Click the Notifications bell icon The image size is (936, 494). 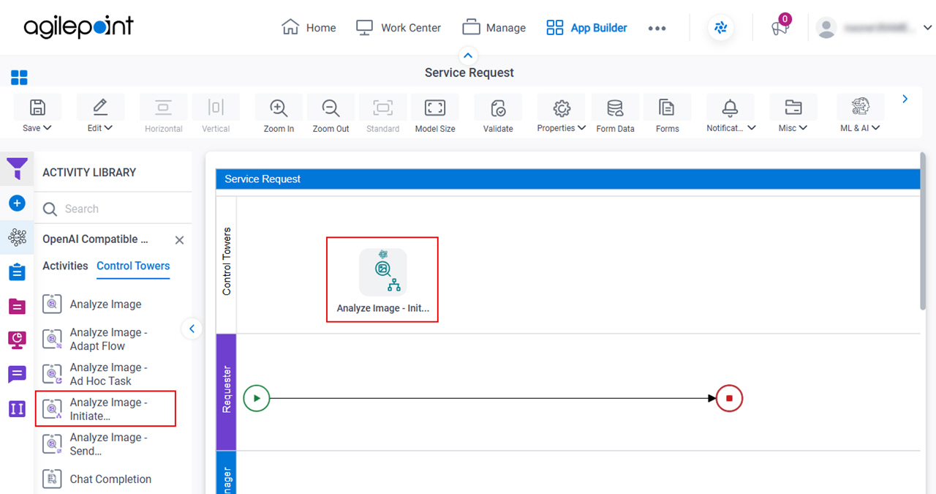click(730, 108)
